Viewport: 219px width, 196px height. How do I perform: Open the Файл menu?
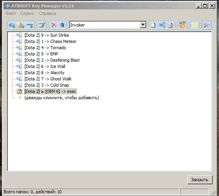point(11,13)
